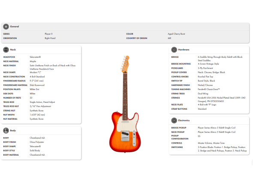The height and width of the screenshot is (186, 253).
Task: Click the Neck section icon
Action: click(x=6, y=50)
